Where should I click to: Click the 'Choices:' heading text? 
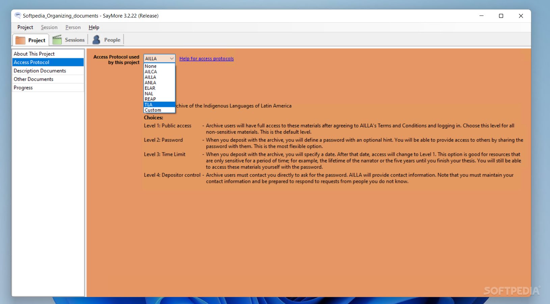click(154, 118)
